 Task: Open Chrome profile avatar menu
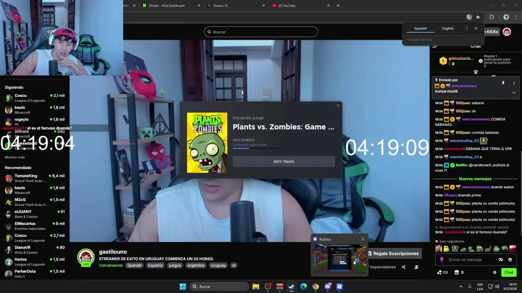(x=506, y=17)
